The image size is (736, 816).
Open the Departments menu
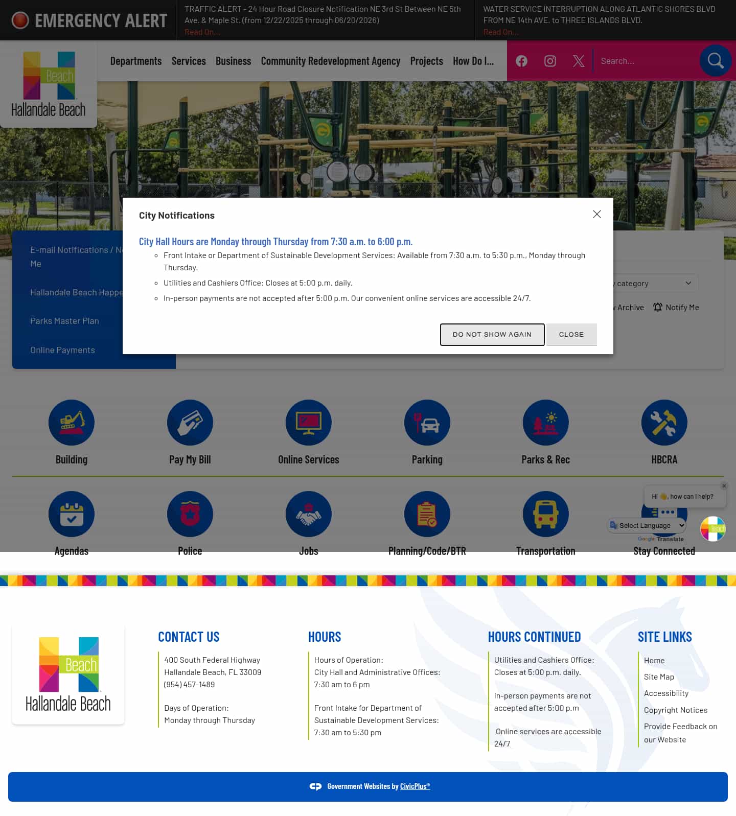coord(136,61)
